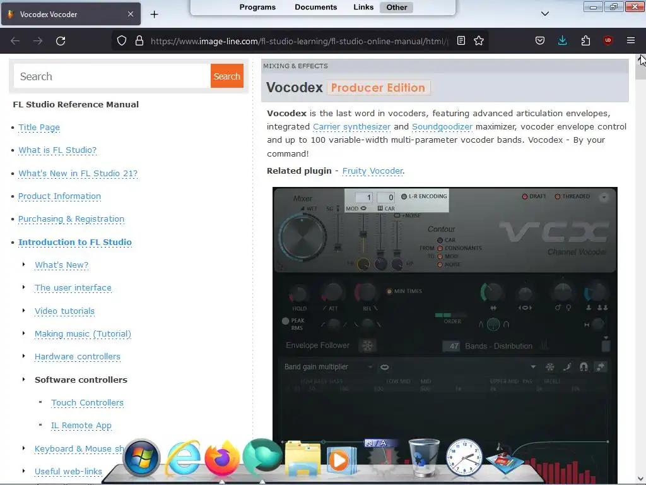646x485 pixels.
Task: Open the Carrier synthesizer link
Action: point(351,126)
